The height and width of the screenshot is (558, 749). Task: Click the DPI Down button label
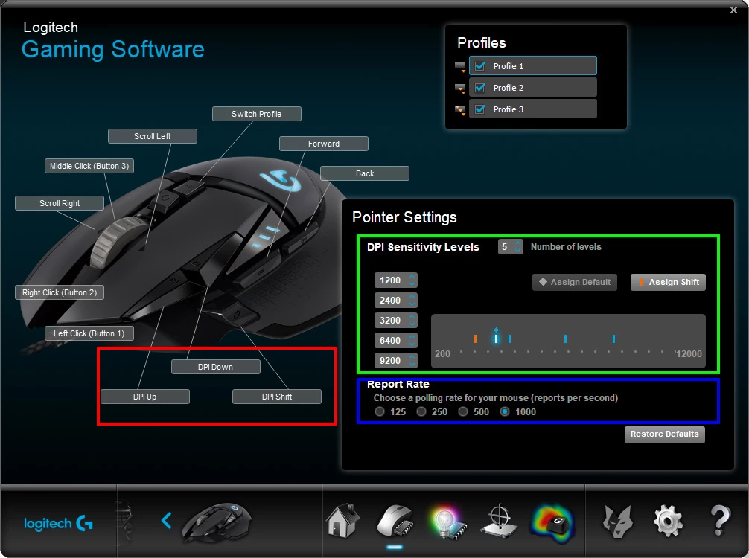coord(215,367)
